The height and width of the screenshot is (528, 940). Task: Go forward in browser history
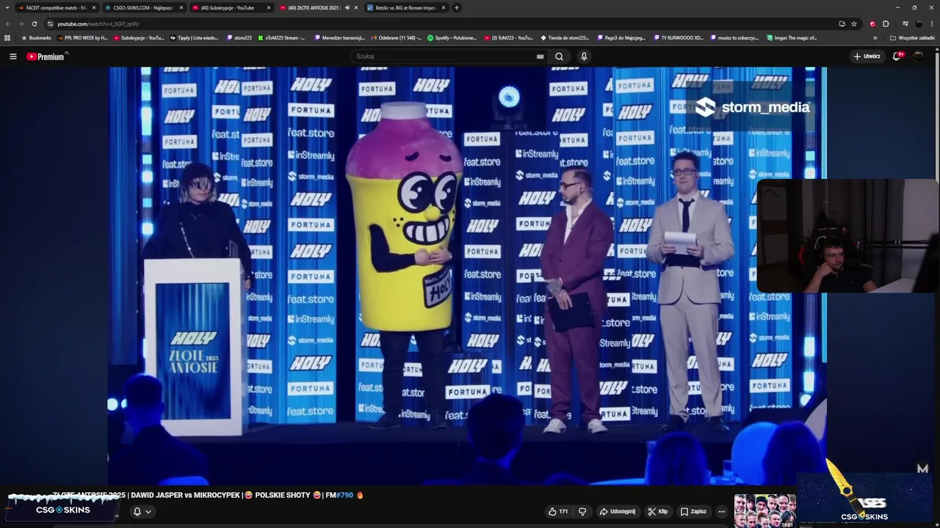pos(21,23)
